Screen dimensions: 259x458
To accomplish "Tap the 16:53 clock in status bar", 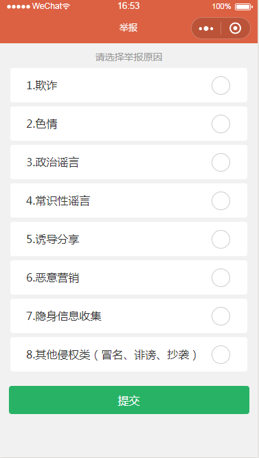I will pos(128,6).
